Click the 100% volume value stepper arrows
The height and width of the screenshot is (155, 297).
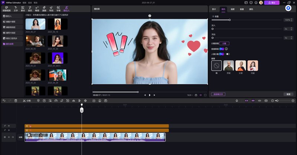point(292,20)
